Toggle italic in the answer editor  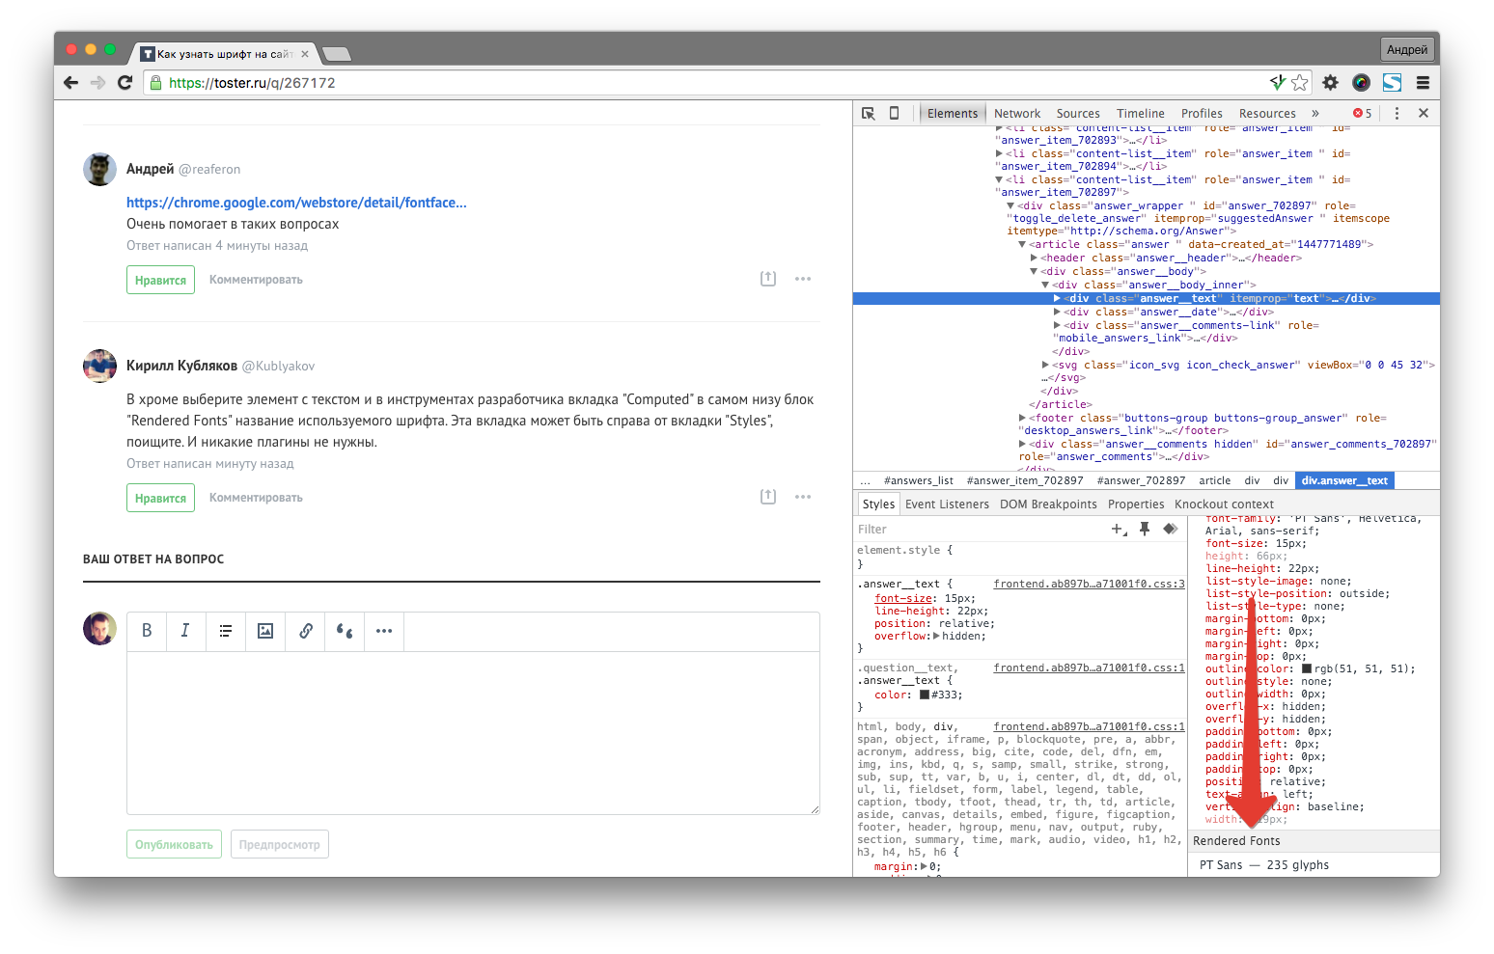pos(185,631)
